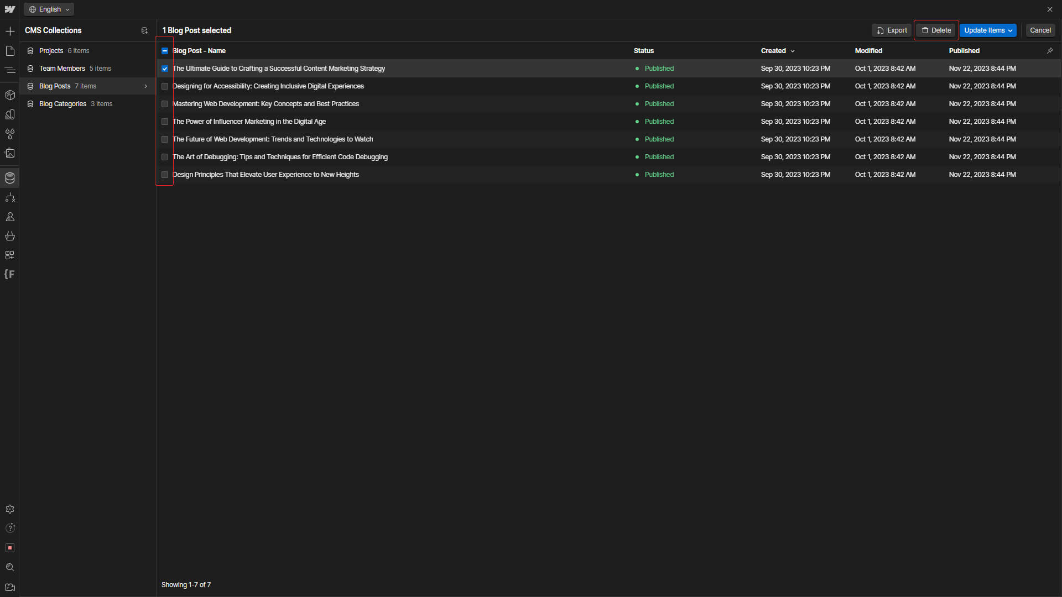Open the English locale dropdown
Image resolution: width=1062 pixels, height=597 pixels.
[49, 9]
